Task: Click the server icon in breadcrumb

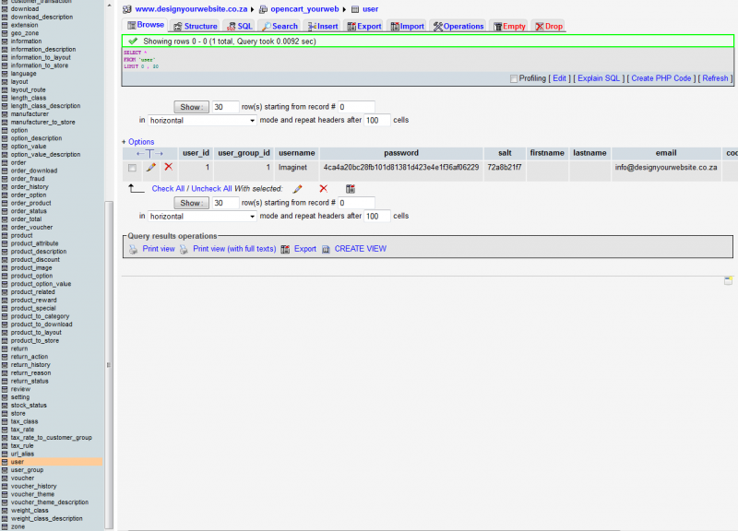Action: click(x=126, y=9)
